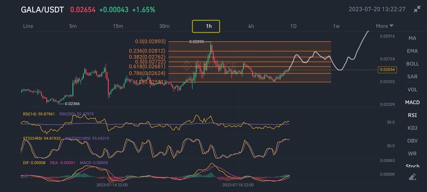Exit fullscreen chart with collapse icon
This screenshot has height=192, width=427.
pos(417,9)
